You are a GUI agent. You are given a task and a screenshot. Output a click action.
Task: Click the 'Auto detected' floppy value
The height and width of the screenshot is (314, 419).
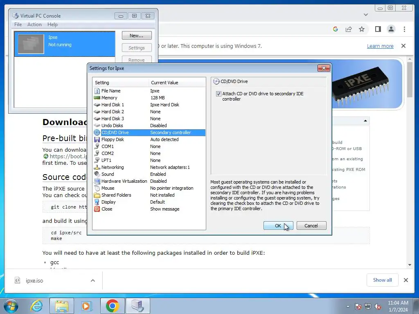pos(164,139)
